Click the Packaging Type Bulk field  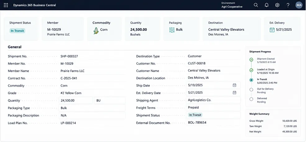92,108
